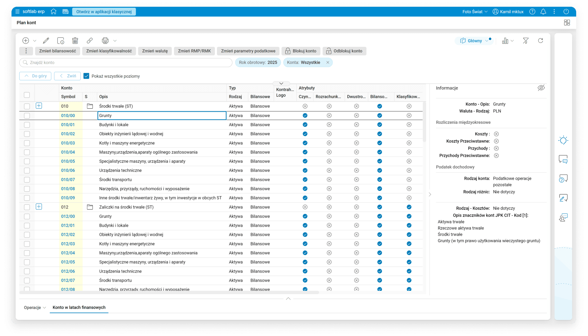Viewport: 588px width, 336px height.
Task: Click the clear filter funnel icon
Action: point(525,41)
